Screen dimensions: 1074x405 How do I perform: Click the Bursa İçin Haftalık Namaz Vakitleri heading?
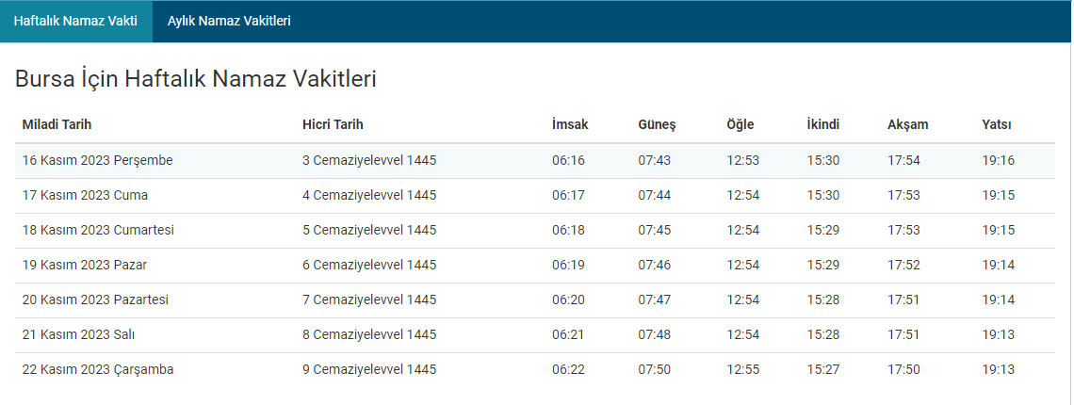(196, 79)
